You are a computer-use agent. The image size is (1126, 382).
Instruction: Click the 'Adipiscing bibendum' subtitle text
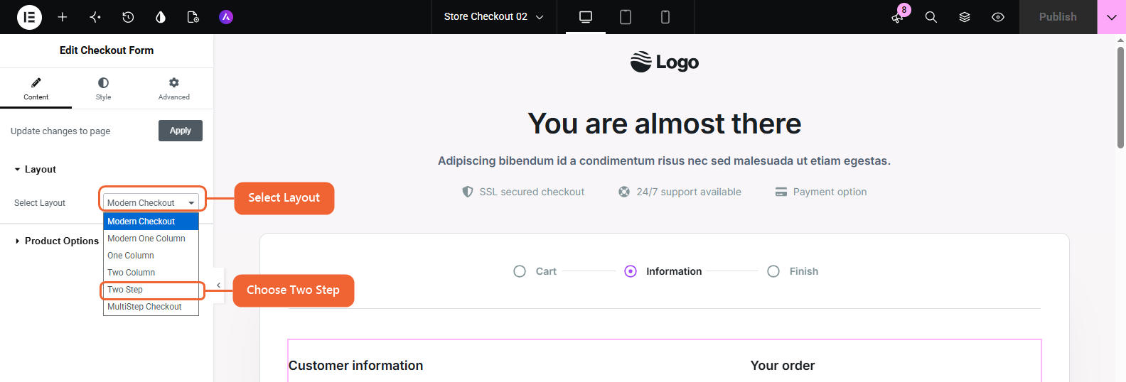(x=664, y=161)
